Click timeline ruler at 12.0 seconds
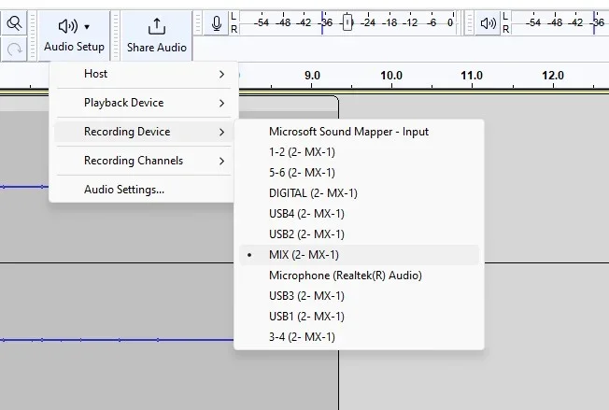This screenshot has width=609, height=410. (x=553, y=76)
